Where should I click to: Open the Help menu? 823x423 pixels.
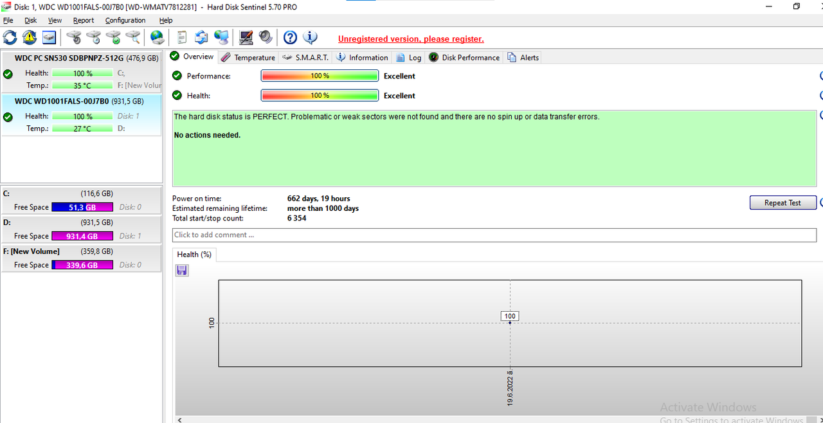[x=166, y=20]
